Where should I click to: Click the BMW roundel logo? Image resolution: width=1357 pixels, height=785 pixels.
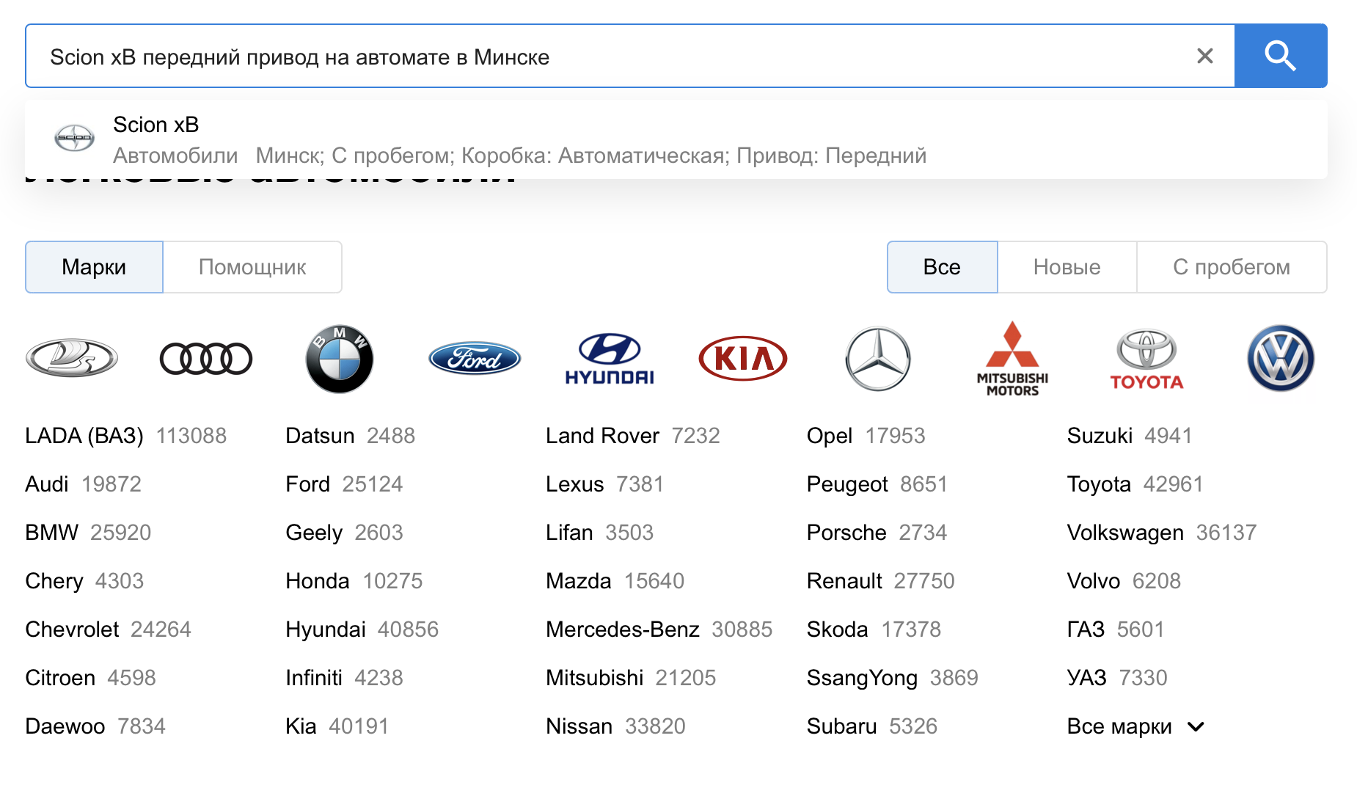coord(340,359)
